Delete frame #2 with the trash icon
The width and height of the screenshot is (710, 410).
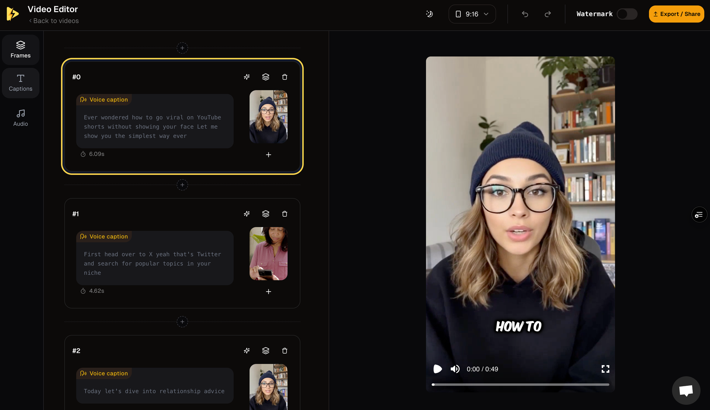click(284, 351)
